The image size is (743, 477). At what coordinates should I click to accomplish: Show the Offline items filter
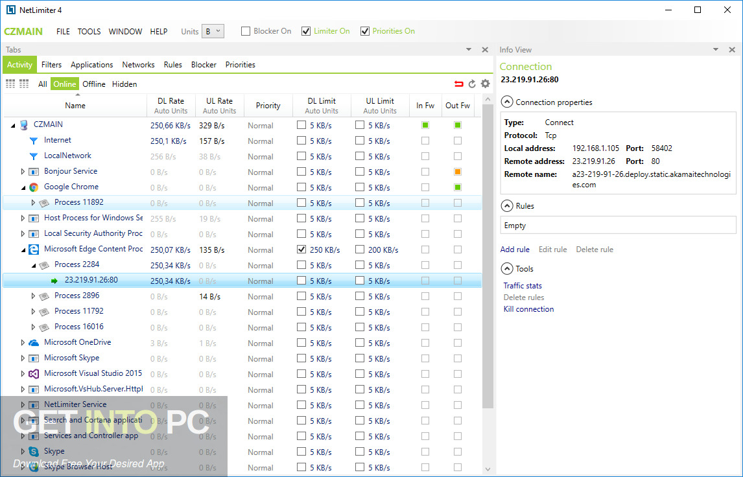94,84
